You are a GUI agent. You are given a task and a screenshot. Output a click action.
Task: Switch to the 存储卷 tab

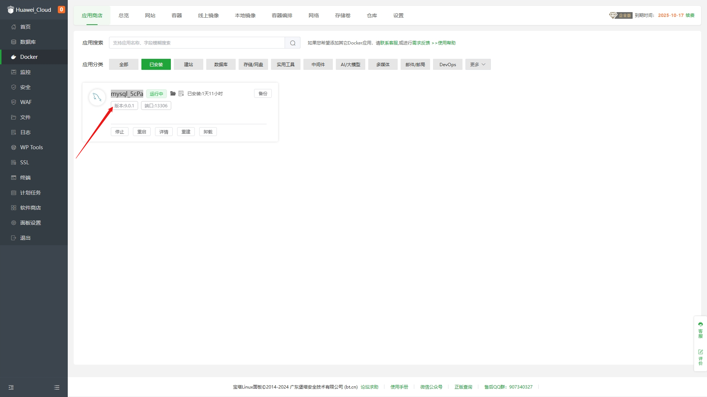[x=343, y=15]
